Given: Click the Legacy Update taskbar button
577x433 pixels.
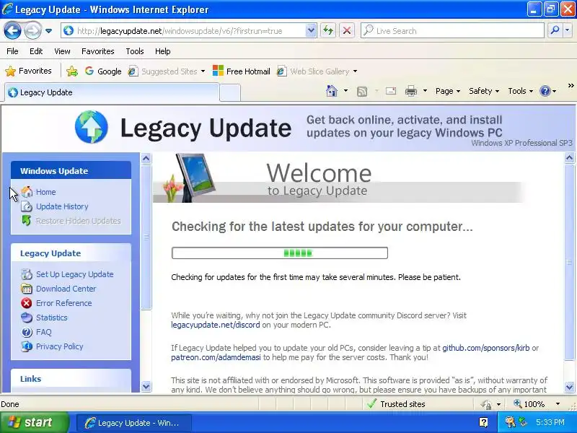Looking at the screenshot, I should 133,423.
